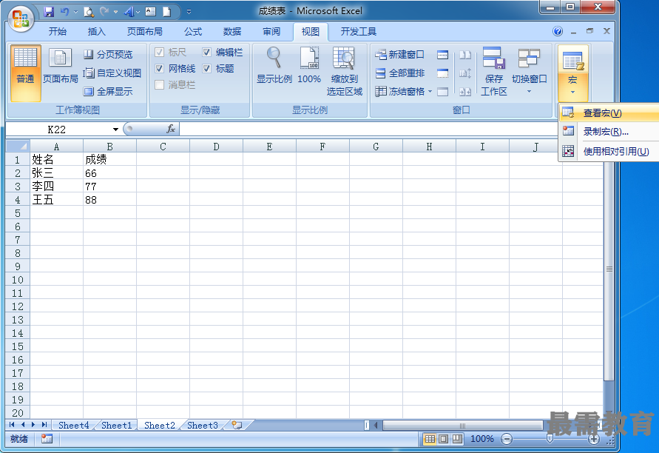659x453 pixels.
Task: Click the formula bar input field
Action: [x=368, y=129]
